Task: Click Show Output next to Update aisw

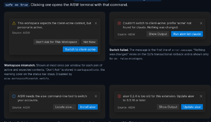Action: point(168,107)
